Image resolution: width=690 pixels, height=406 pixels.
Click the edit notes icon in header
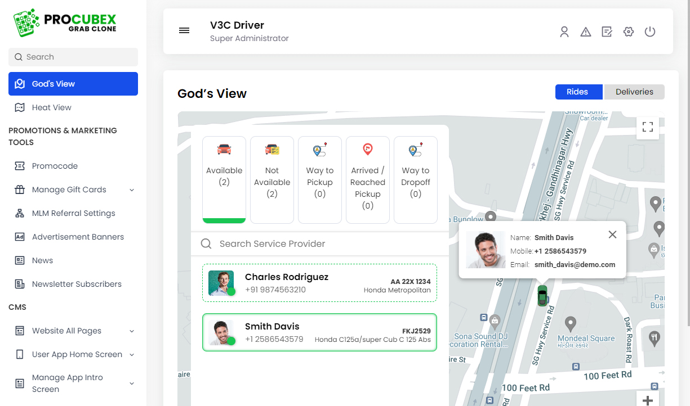[x=607, y=32]
